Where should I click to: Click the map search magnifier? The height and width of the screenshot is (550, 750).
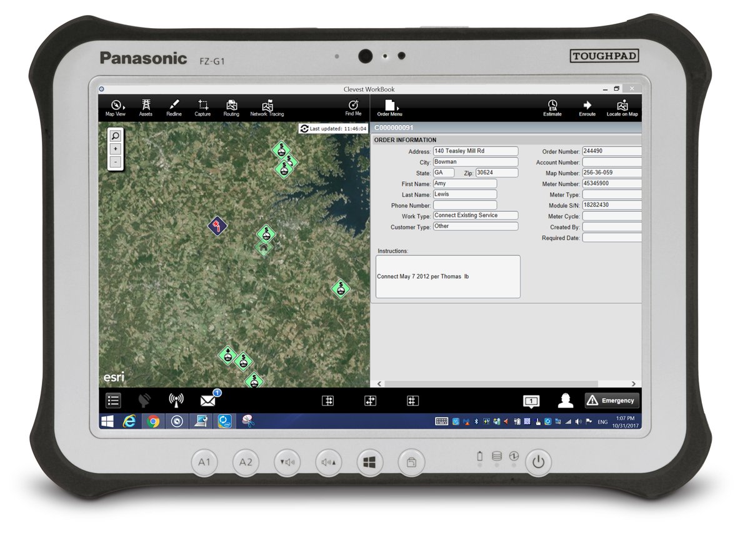[x=115, y=136]
